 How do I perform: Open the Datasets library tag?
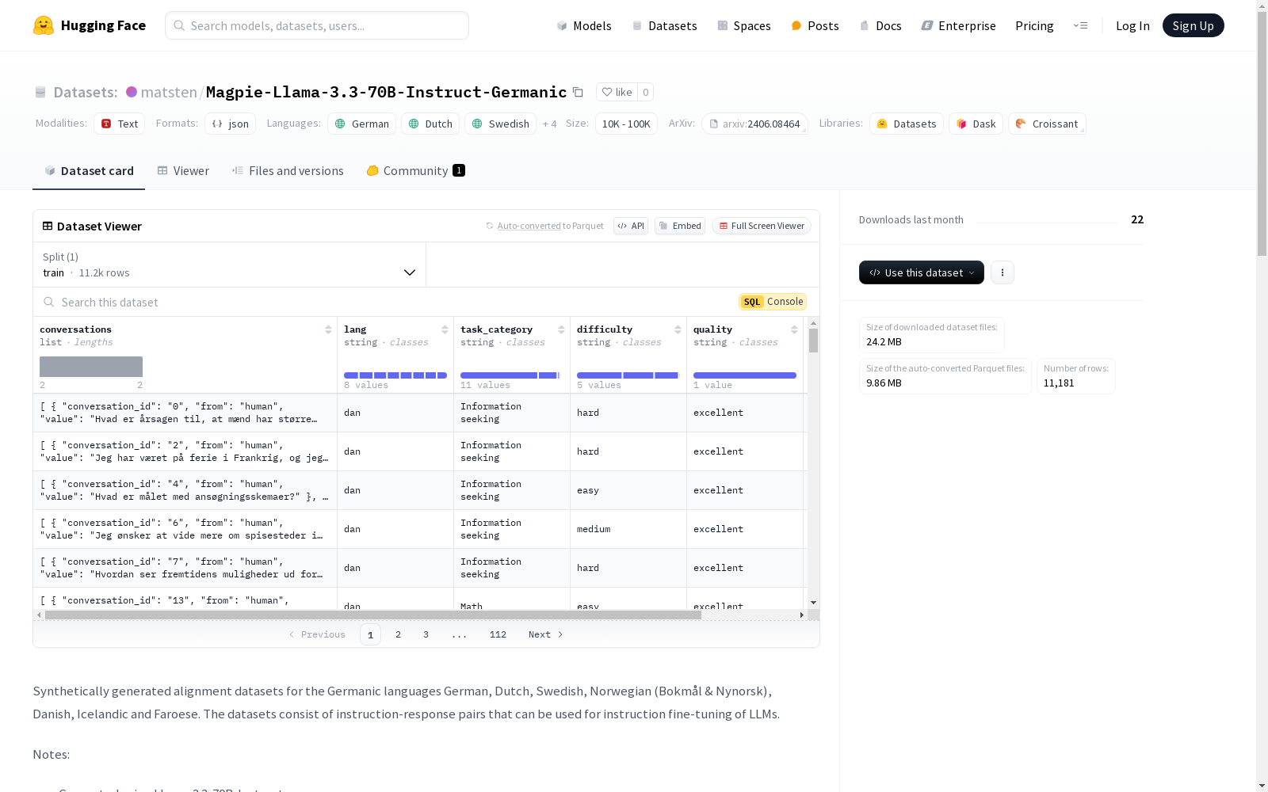[x=907, y=124]
